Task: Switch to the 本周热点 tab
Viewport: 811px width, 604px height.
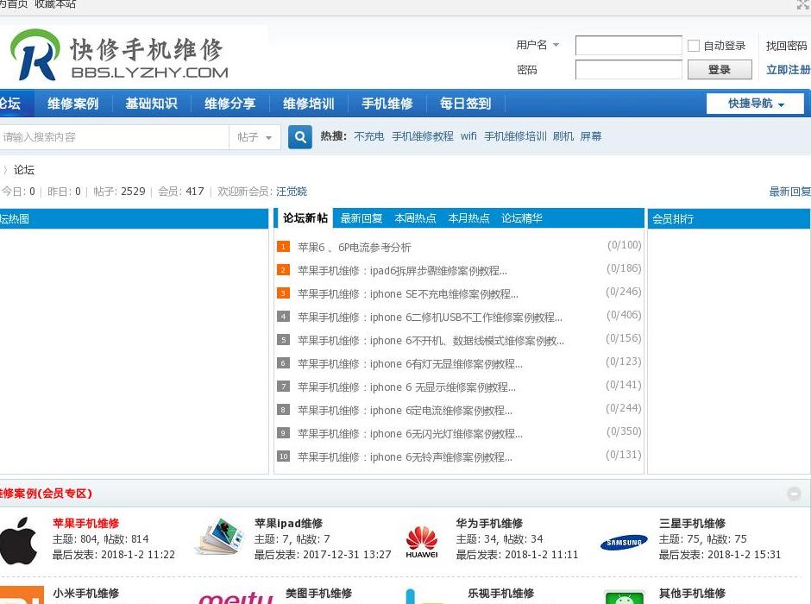Action: [415, 218]
